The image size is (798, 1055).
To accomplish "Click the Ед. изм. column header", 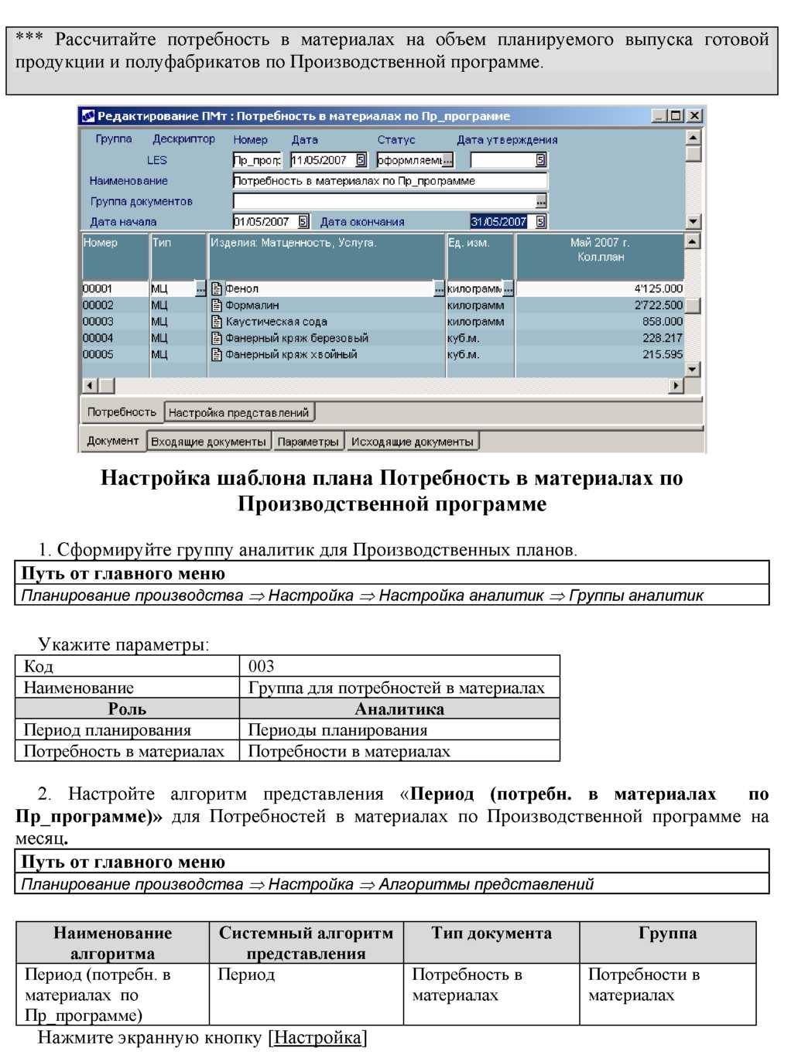I will (480, 257).
